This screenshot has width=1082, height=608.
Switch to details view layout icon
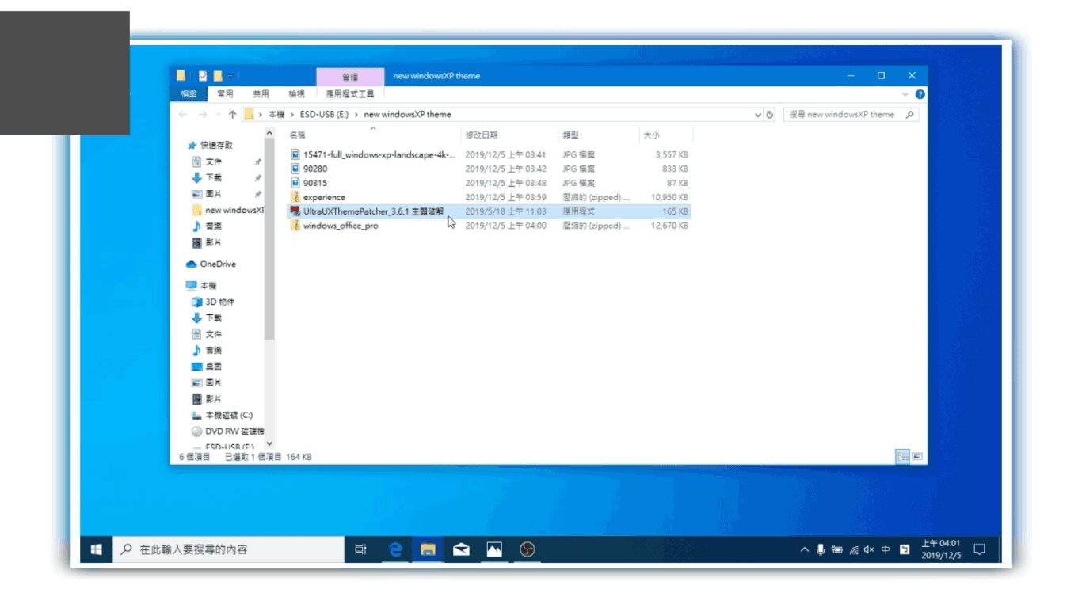click(902, 457)
